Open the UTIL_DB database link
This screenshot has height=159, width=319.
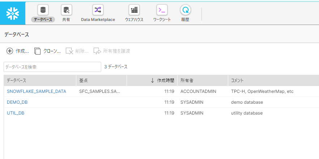click(x=16, y=113)
